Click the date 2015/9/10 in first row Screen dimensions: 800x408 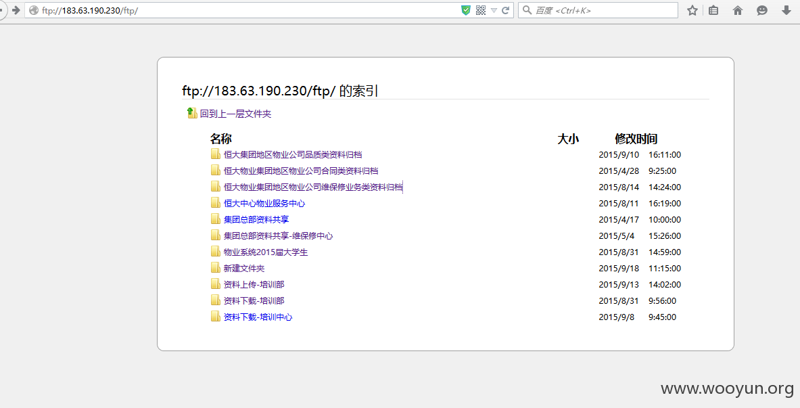coord(619,155)
